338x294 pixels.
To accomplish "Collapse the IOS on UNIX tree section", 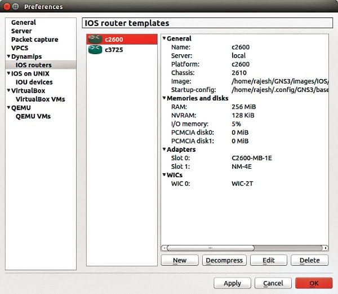I will point(8,73).
